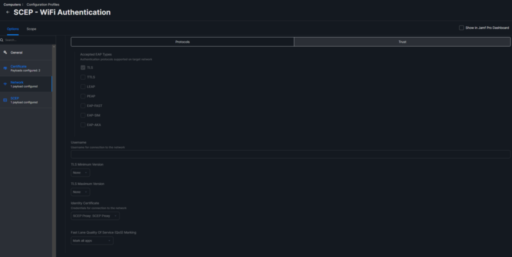
Task: Click the Identity Certificate label
Action: pos(85,203)
